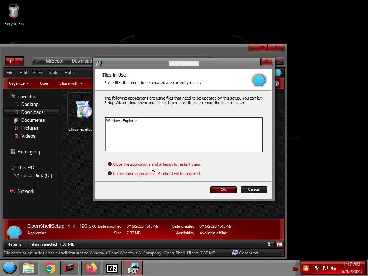Open the Tools menu in Explorer
The width and height of the screenshot is (368, 276).
53,73
